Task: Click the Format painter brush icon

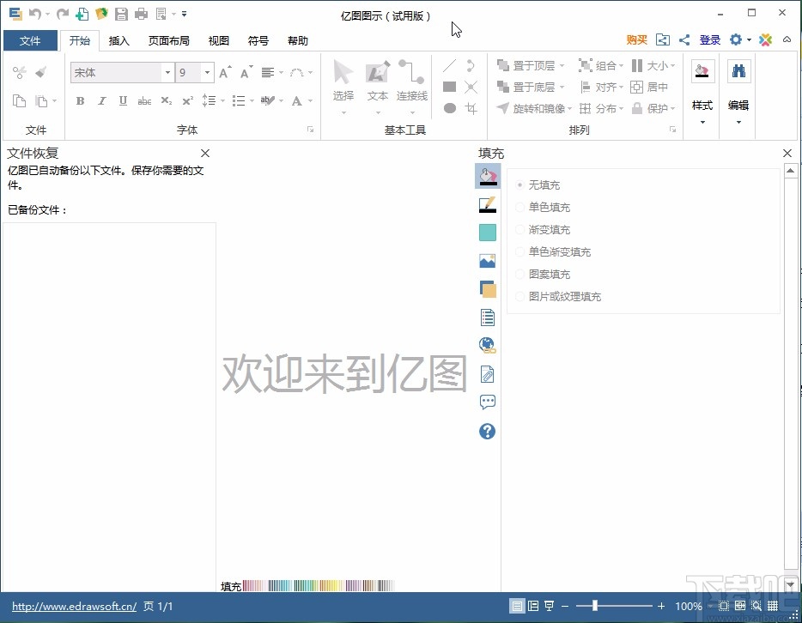Action: (41, 73)
